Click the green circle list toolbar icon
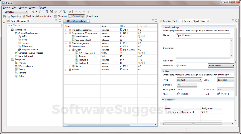The height and width of the screenshot is (134, 241). (64, 12)
